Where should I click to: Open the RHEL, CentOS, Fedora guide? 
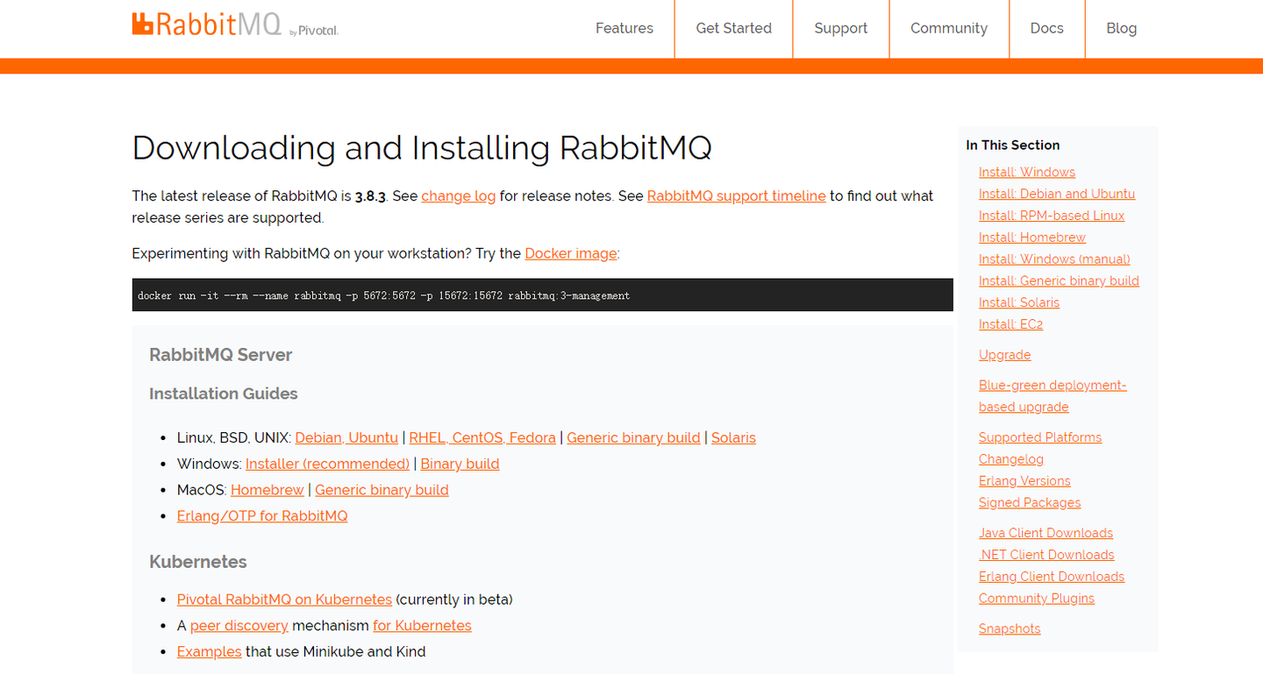(482, 437)
